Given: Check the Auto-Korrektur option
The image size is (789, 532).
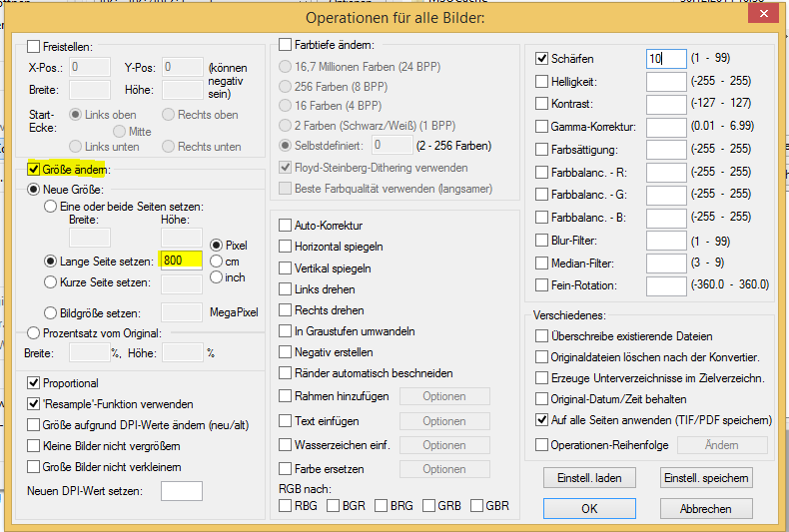Looking at the screenshot, I should (286, 226).
